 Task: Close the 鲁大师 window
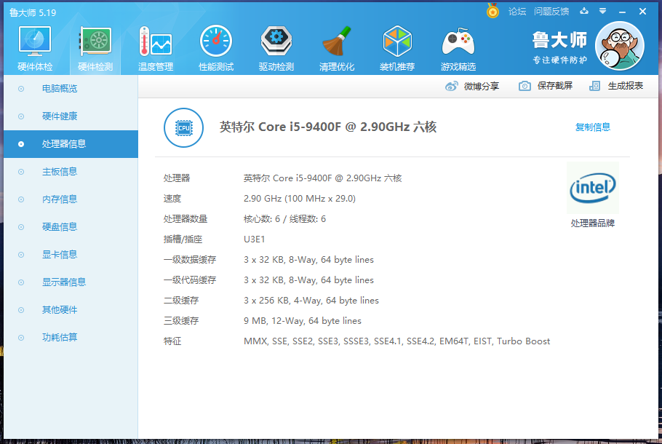coord(642,12)
